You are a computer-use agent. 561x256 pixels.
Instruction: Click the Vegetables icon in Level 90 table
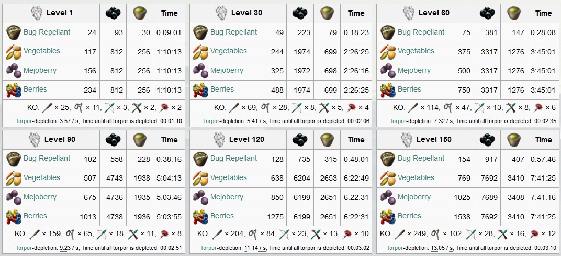point(14,179)
